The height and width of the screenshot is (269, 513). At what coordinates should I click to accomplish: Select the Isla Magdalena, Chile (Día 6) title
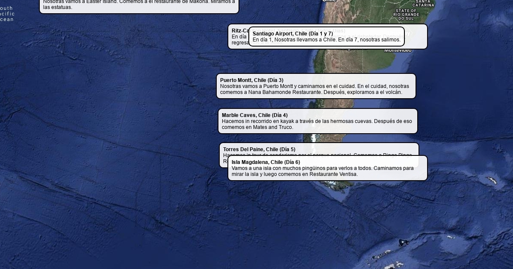coord(265,162)
